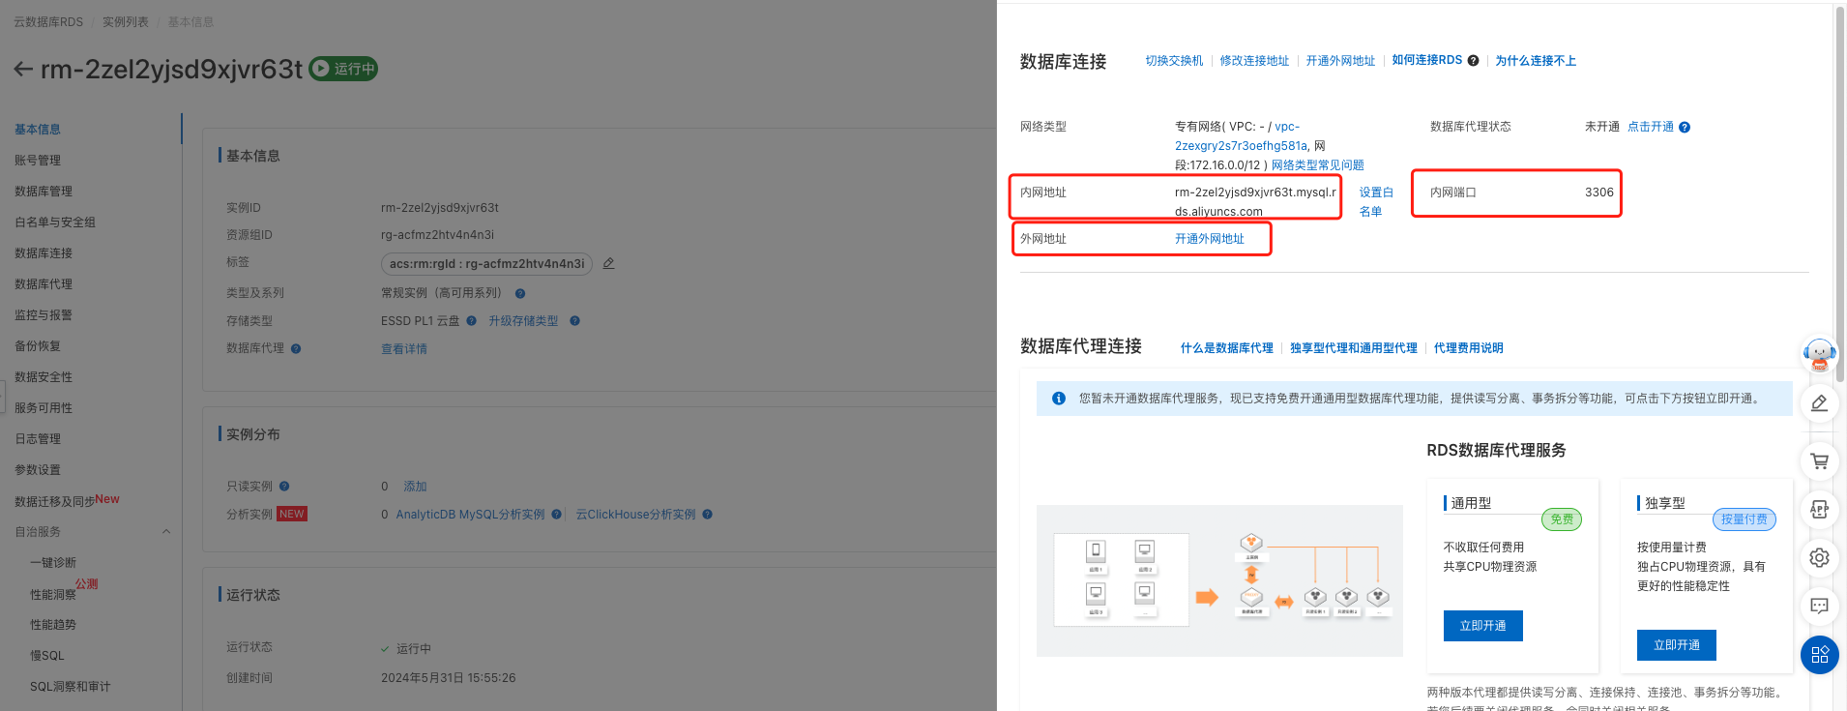This screenshot has height=711, width=1847.
Task: Open 参数设置 in the sidebar
Action: pyautogui.click(x=38, y=470)
